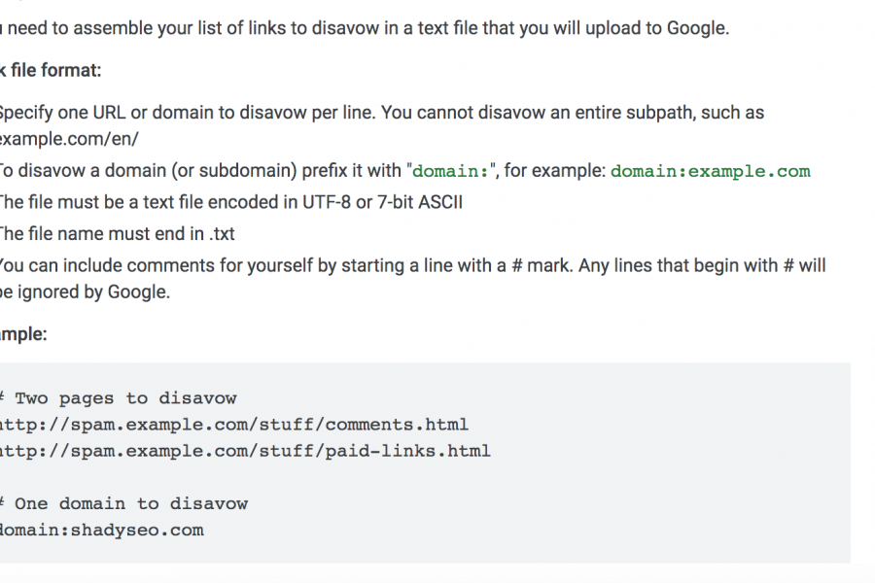Screen dimensions: 875x583
Task: Click the paid-links.html URL line in example
Action: pyautogui.click(x=246, y=451)
